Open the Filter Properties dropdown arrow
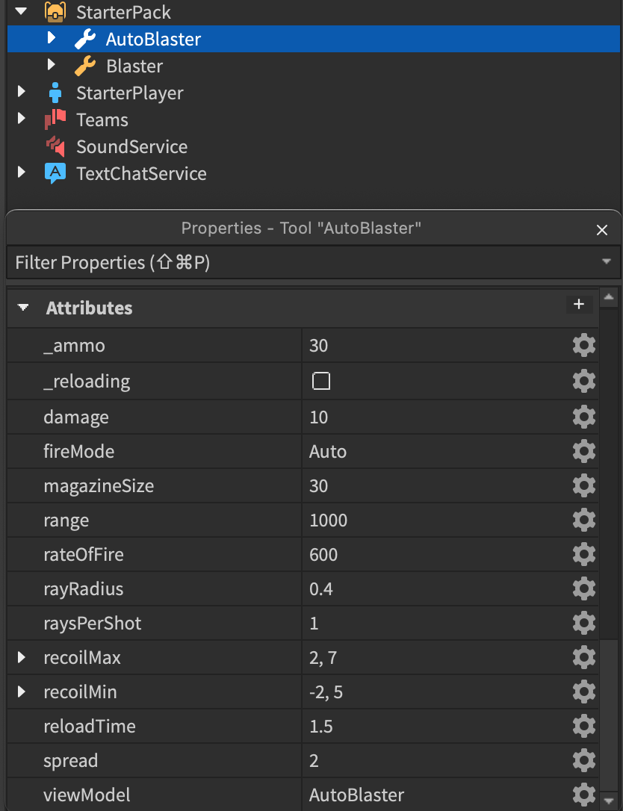Image resolution: width=623 pixels, height=811 pixels. [606, 262]
